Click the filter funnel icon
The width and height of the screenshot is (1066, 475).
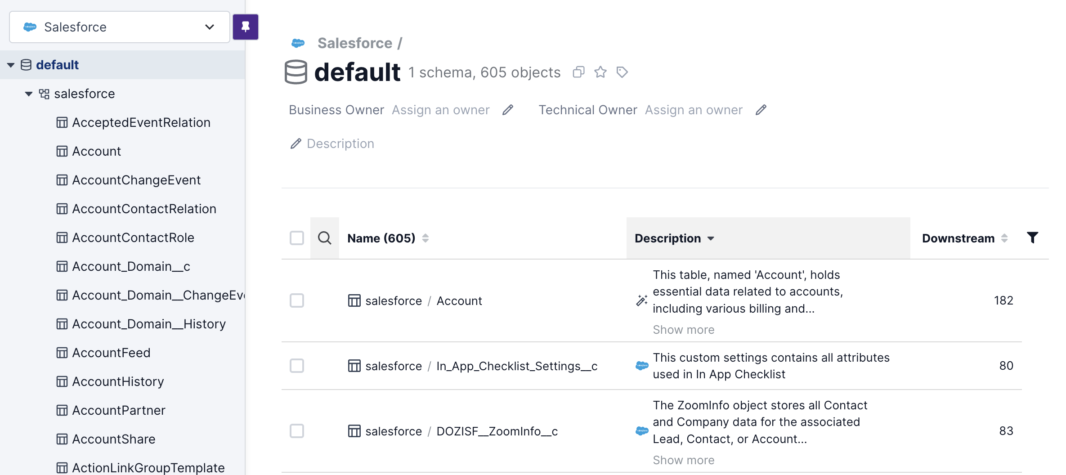pos(1032,237)
